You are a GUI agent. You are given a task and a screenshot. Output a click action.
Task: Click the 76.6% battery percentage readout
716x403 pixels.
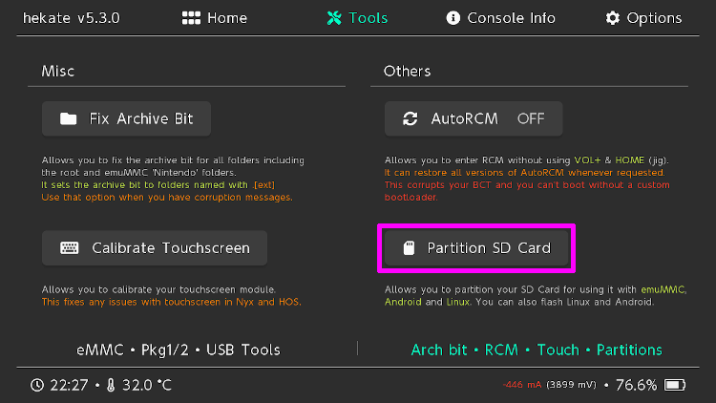pos(636,385)
